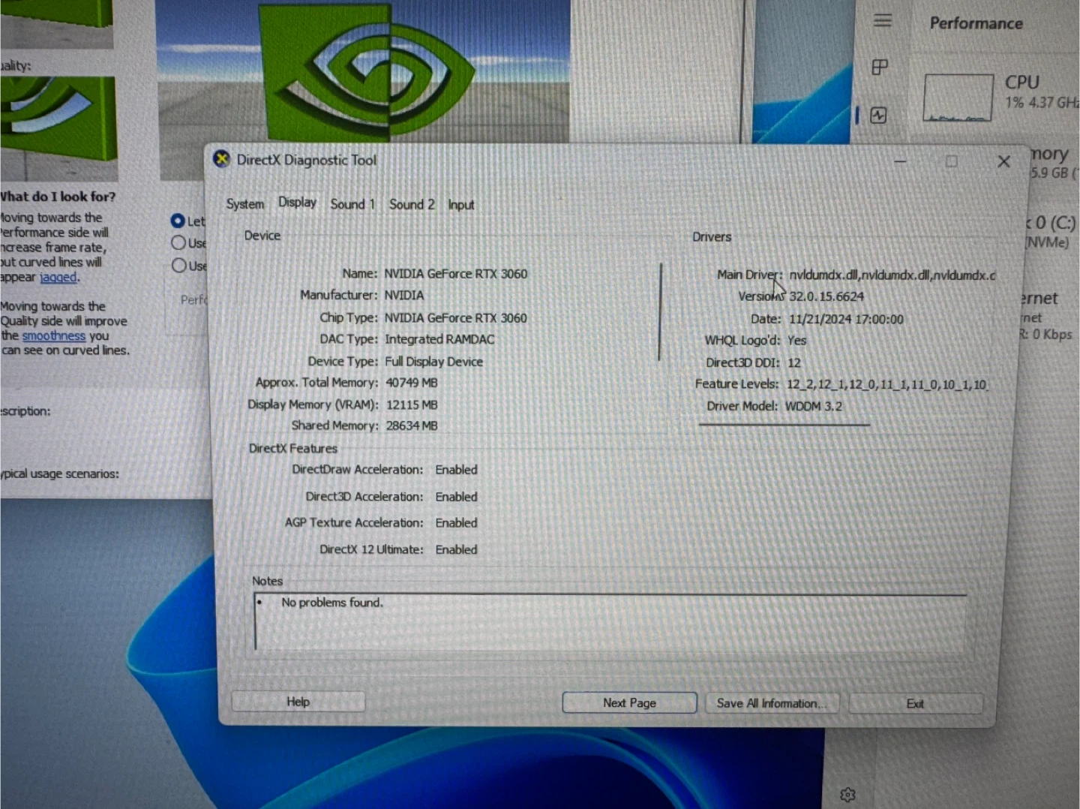
Task: Select the Display tab
Action: (x=298, y=203)
